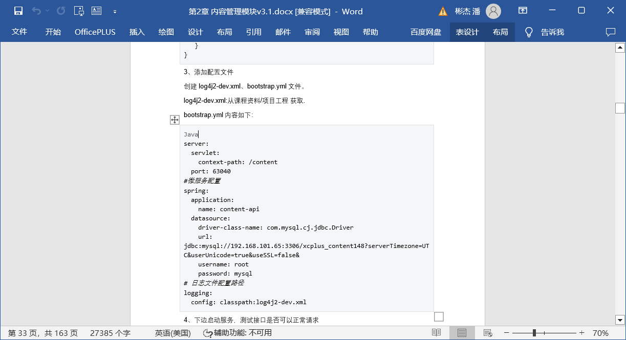
Task: Open the Comments speech bubble icon
Action: (x=611, y=32)
